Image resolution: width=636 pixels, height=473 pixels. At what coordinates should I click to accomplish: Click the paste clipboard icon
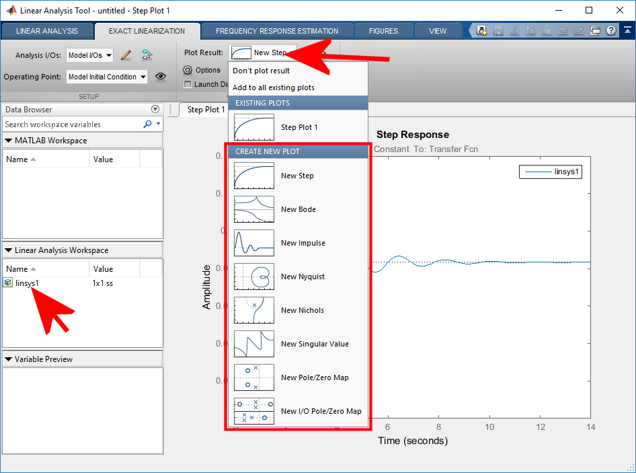[x=547, y=30]
